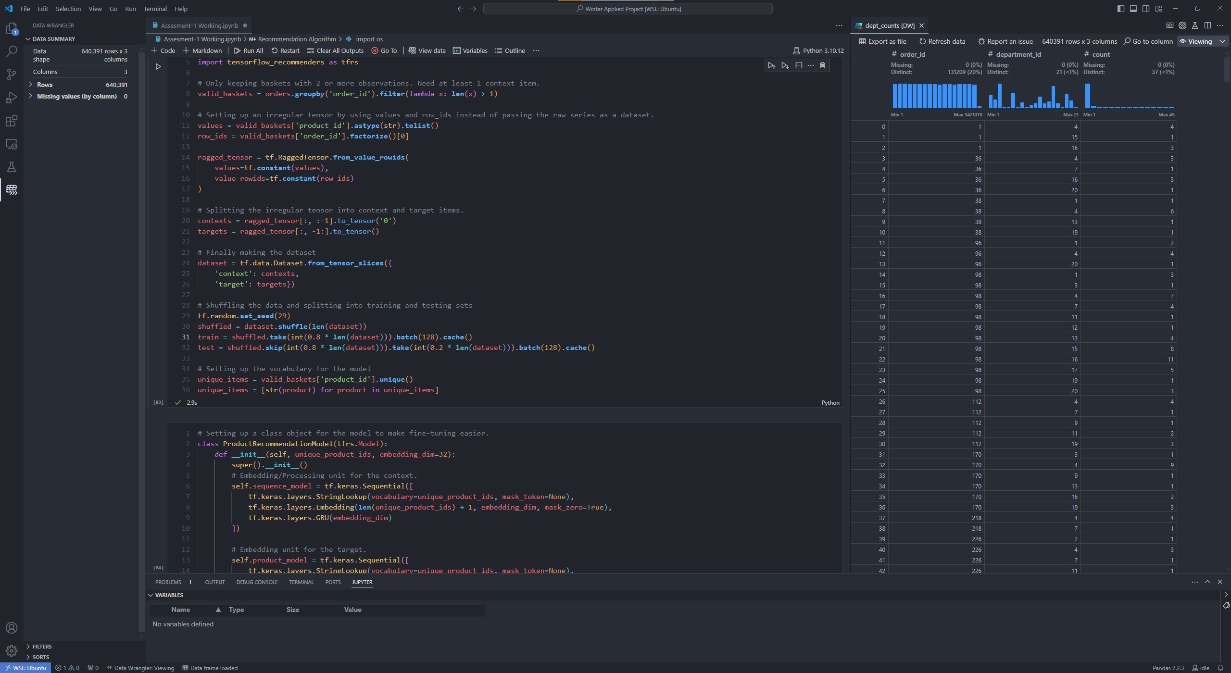Click Run All in notebook toolbar
Screen dimensions: 1231x673
(x=248, y=50)
